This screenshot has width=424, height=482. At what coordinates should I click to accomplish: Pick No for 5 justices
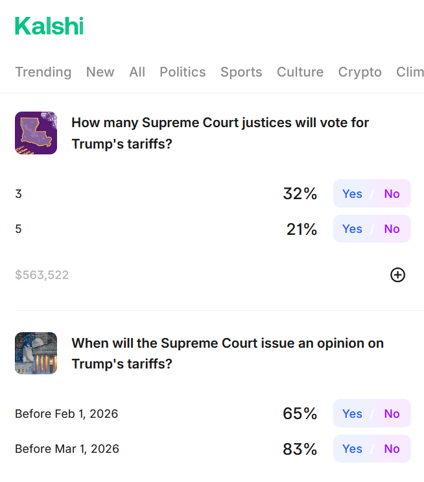click(392, 229)
